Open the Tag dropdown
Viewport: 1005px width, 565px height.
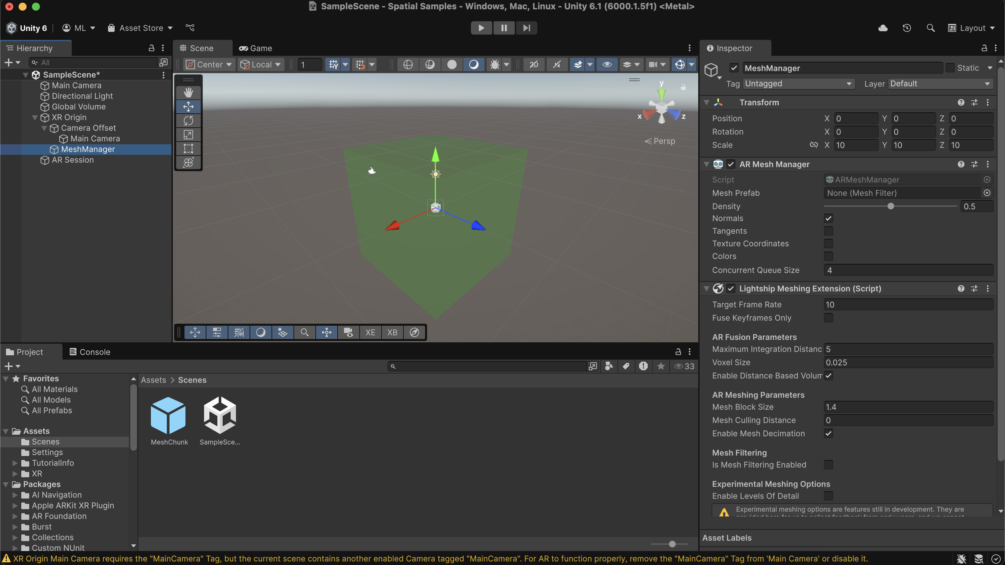coord(798,83)
